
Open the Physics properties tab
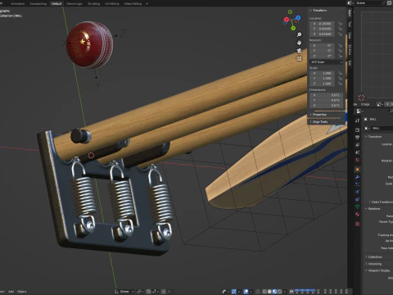click(357, 192)
